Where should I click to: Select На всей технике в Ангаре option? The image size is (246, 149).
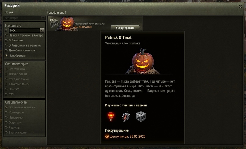point(24,35)
